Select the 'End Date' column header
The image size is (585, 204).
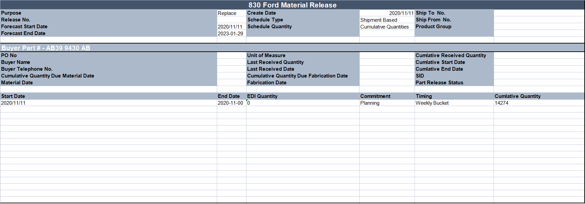pyautogui.click(x=231, y=96)
